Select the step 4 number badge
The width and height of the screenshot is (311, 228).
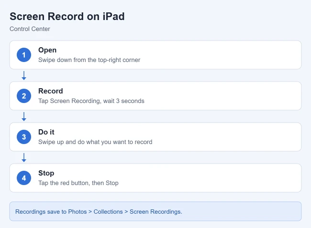[24, 178]
